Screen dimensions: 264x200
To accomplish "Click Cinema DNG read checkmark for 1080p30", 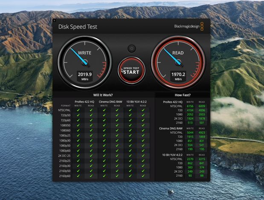I will [x=117, y=140].
